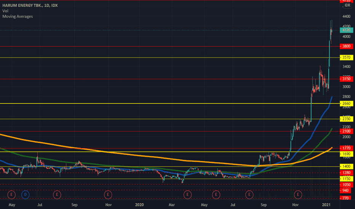Select the red 3150 price line label
This screenshot has height=209, width=355.
point(346,79)
